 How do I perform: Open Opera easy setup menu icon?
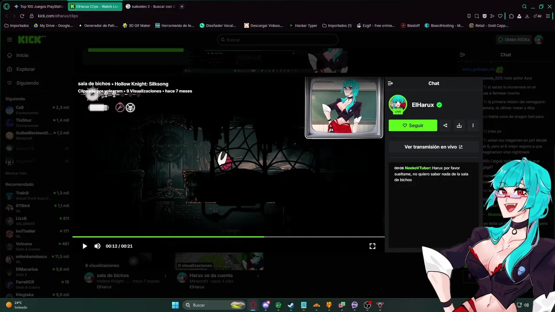coord(548,16)
